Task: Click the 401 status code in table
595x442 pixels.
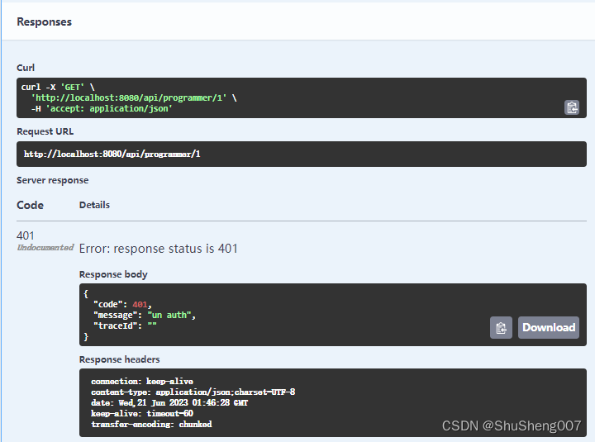Action: click(x=26, y=235)
